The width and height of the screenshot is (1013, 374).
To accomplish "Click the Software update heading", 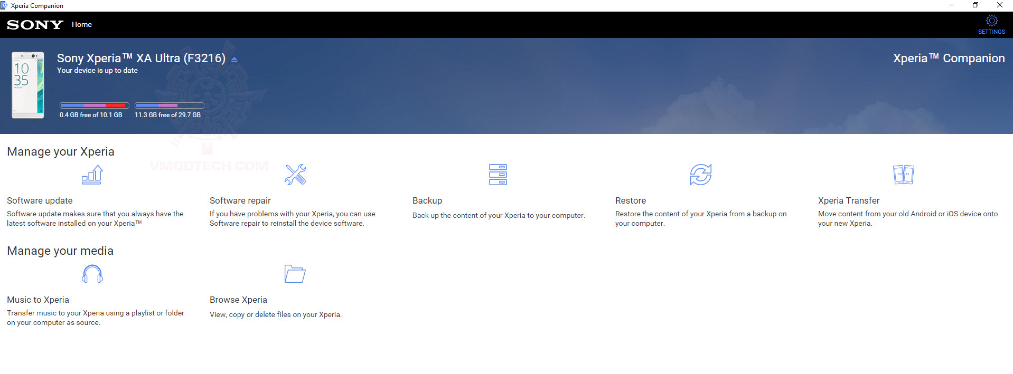I will click(x=40, y=200).
